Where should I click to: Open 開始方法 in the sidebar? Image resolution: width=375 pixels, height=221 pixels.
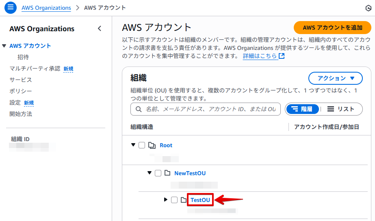point(21,114)
